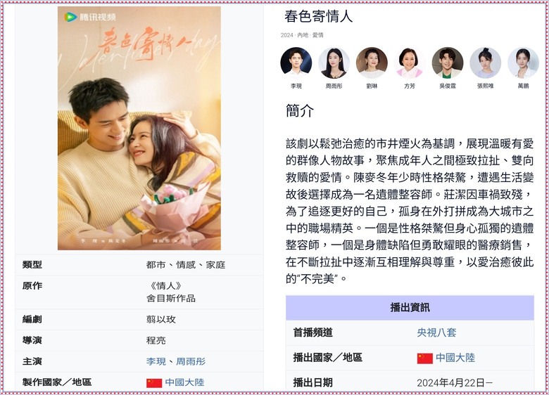
Task: Click the 播出資訊 table header
Action: [410, 308]
